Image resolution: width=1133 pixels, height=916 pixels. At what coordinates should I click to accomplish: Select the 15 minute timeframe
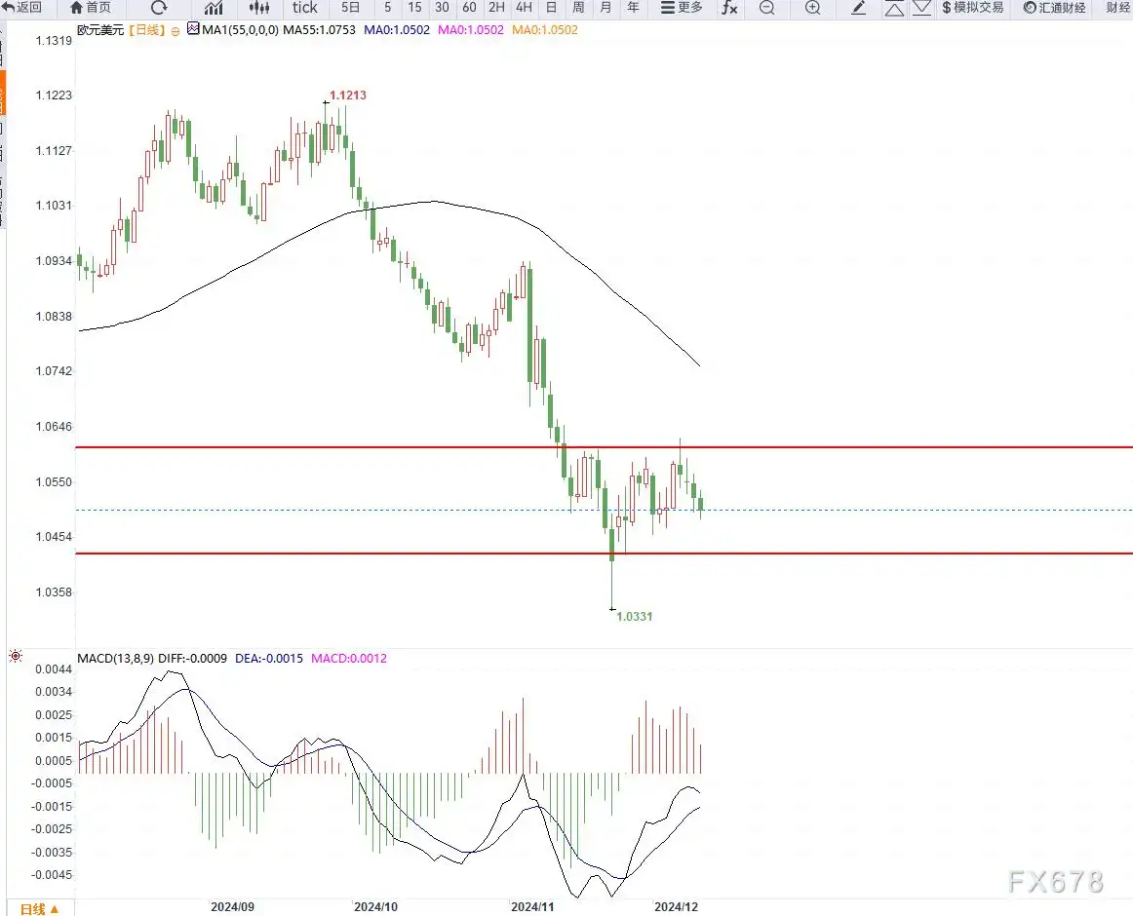coord(414,7)
